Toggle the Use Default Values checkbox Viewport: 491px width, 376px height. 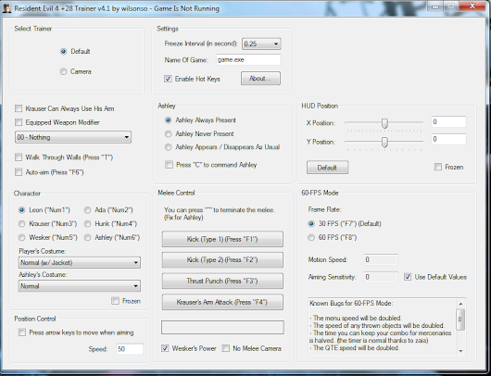(x=408, y=277)
